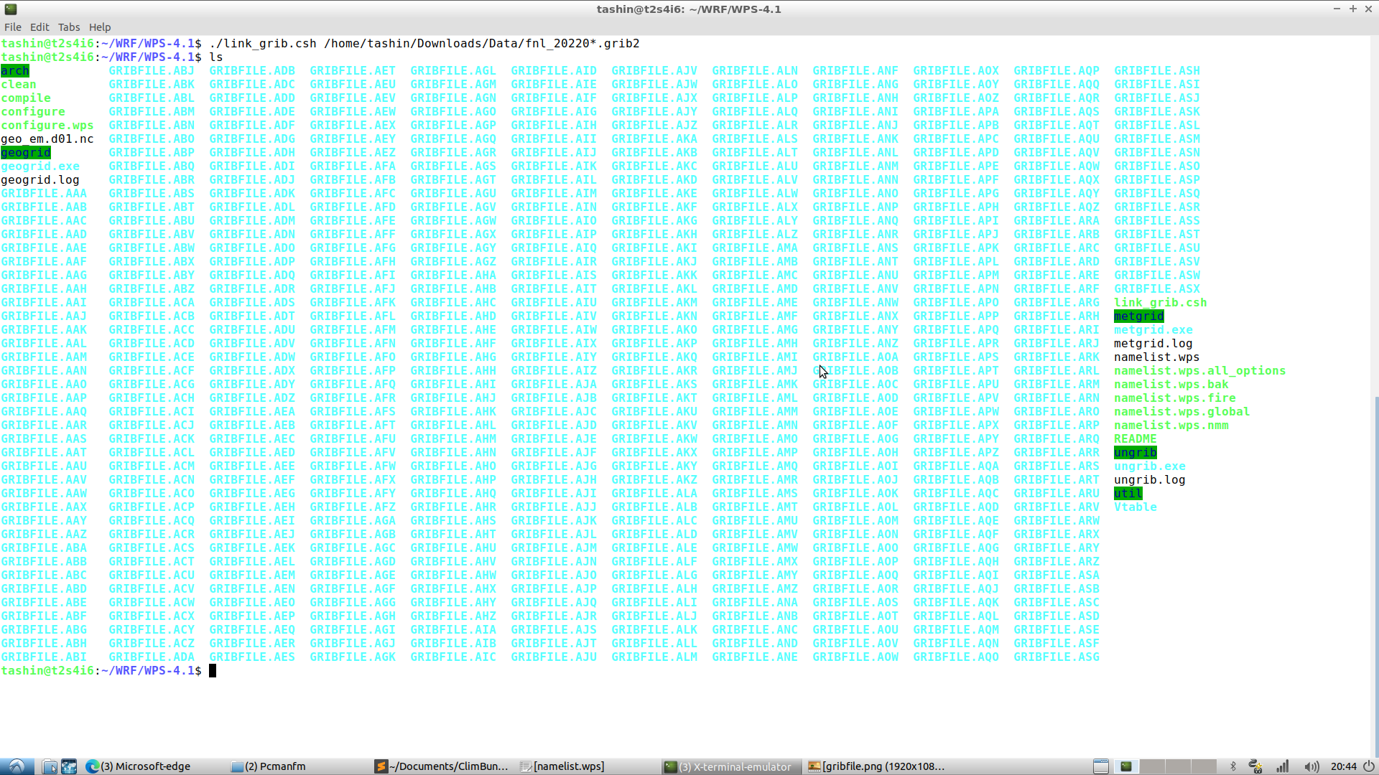
Task: Click the 'Vtable' file name
Action: coord(1136,507)
